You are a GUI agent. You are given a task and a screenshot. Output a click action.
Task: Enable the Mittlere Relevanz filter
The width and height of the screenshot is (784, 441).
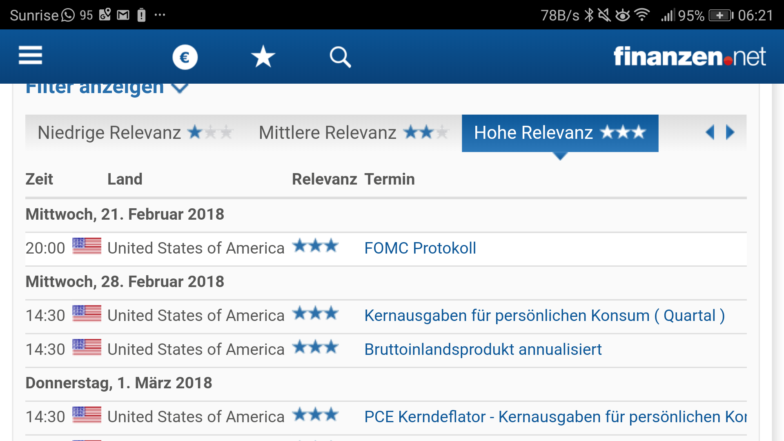[351, 133]
